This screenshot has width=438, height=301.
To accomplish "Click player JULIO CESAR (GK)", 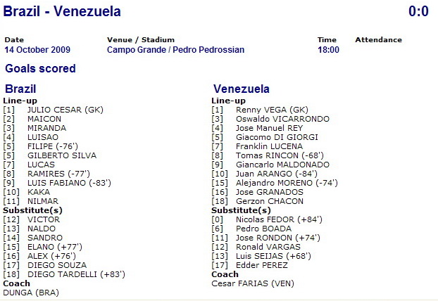I will tap(65, 110).
